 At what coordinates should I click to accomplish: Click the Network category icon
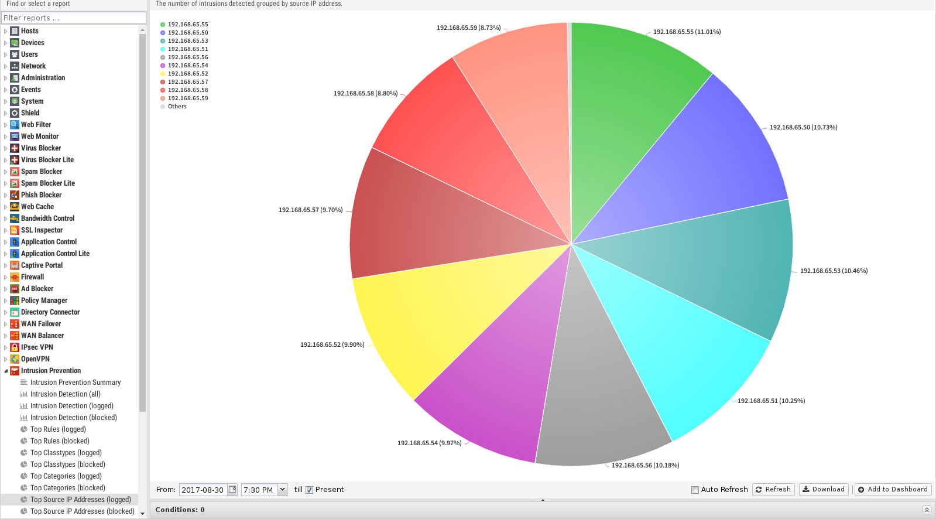pyautogui.click(x=15, y=66)
